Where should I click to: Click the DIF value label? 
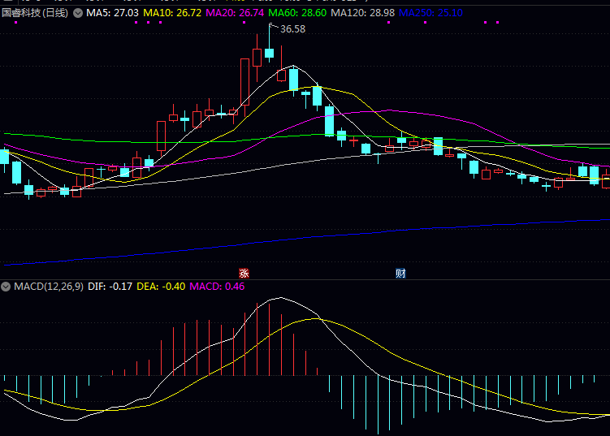[109, 287]
